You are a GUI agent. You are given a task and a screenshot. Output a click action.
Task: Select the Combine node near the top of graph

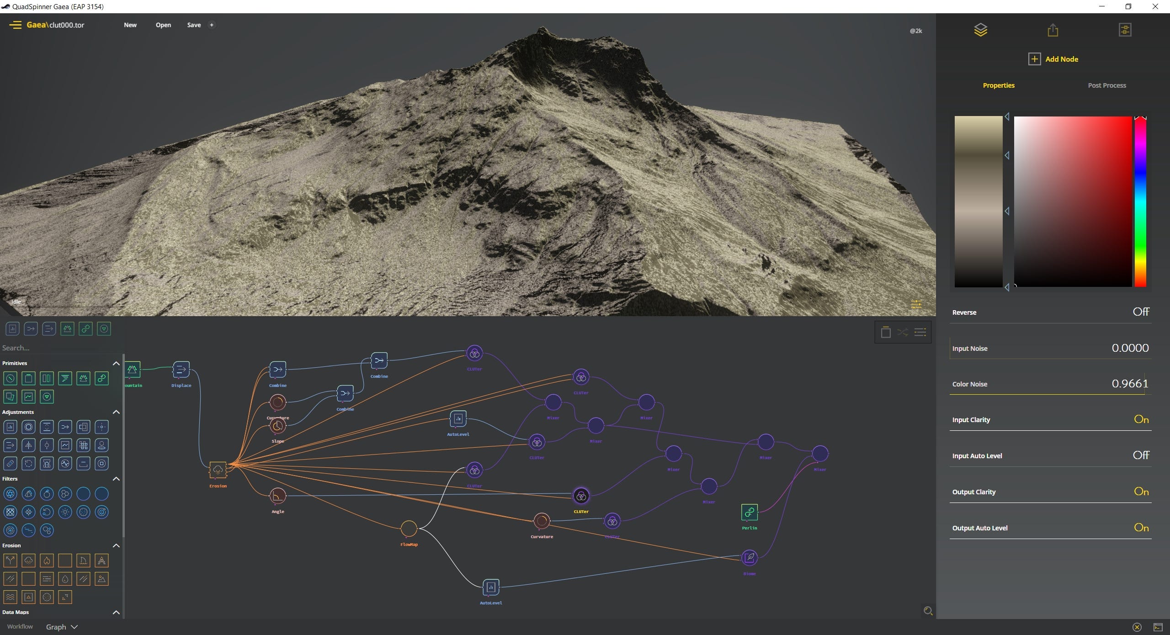tap(379, 360)
